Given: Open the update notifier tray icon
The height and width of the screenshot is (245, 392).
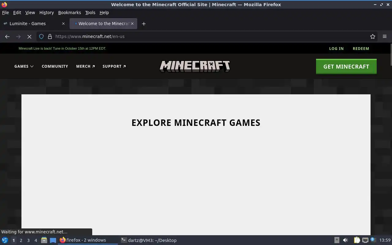Looking at the screenshot, I should (x=373, y=240).
